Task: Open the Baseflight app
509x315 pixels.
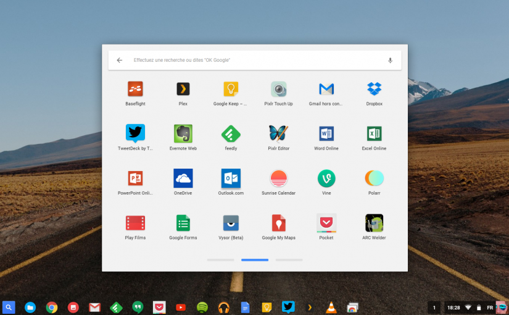Action: pyautogui.click(x=135, y=89)
